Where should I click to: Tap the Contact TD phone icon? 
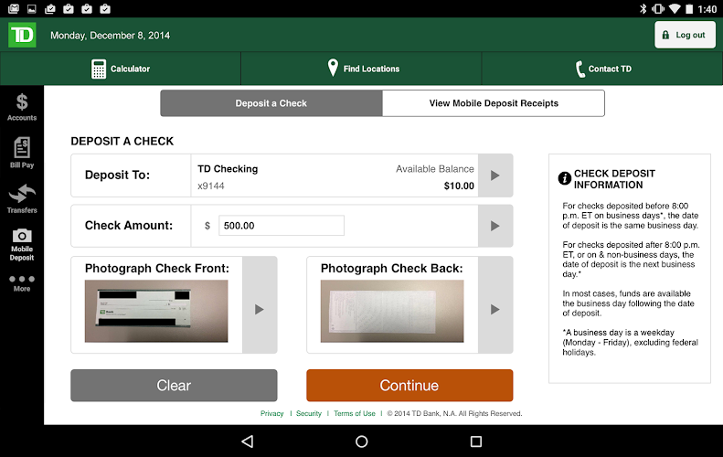579,69
